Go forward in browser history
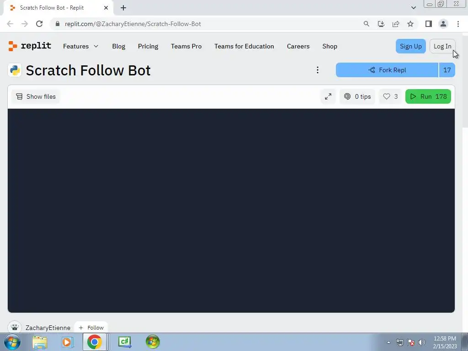The width and height of the screenshot is (468, 351). tap(25, 24)
